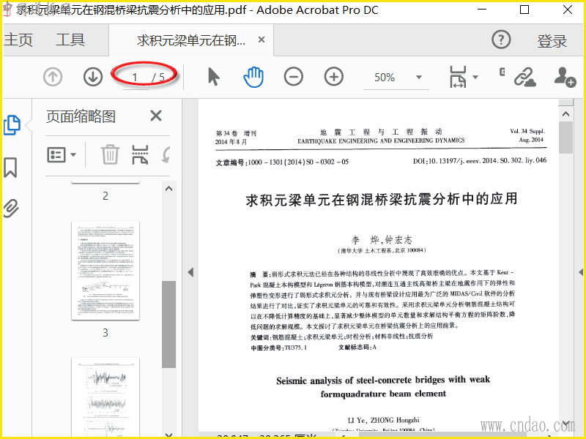Image resolution: width=586 pixels, height=439 pixels.
Task: Click the thumbnail panel insert pages icon
Action: 140,154
